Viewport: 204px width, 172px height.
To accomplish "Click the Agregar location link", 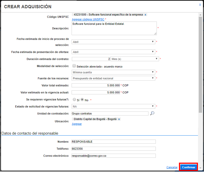I will [77, 124].
